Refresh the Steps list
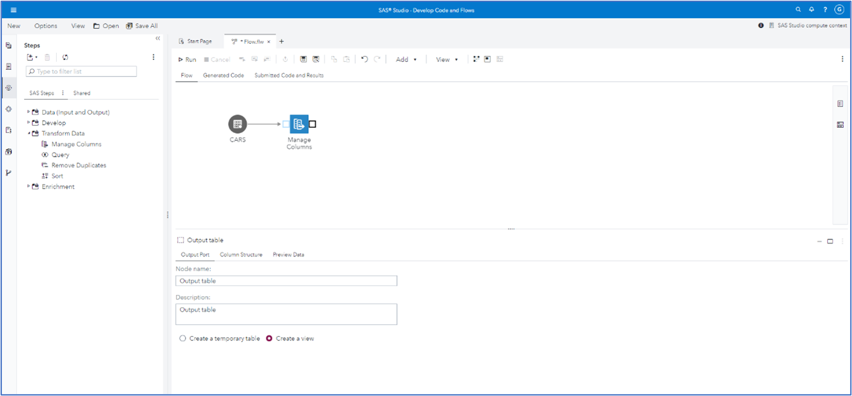Screen dimensions: 852x396 click(64, 57)
